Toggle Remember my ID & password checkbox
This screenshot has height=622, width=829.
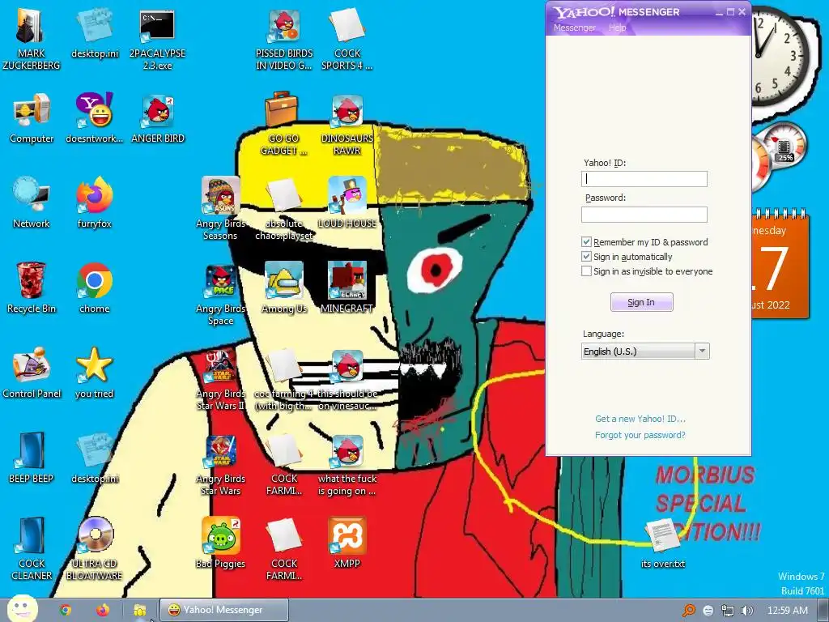click(586, 241)
